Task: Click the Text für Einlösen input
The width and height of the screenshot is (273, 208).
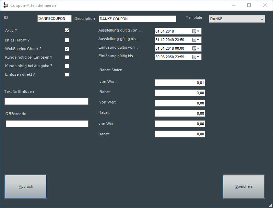Action: coord(46,101)
